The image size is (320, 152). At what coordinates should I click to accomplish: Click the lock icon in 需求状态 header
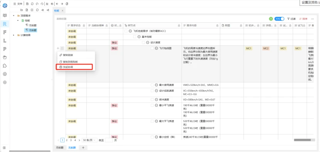84,26
